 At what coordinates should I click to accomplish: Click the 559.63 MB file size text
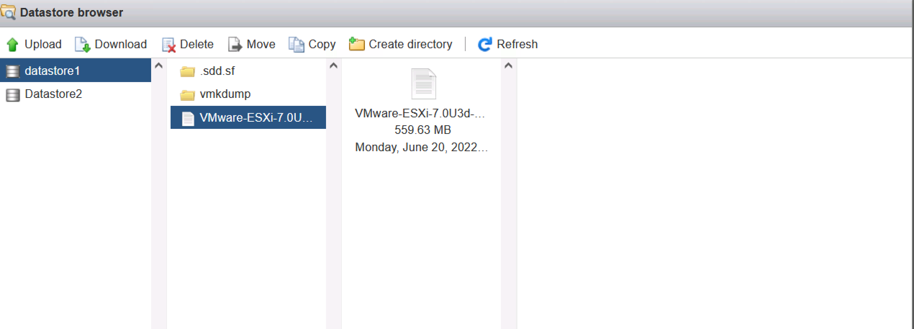pos(422,130)
